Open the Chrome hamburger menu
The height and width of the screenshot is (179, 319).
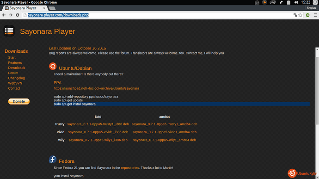(315, 15)
